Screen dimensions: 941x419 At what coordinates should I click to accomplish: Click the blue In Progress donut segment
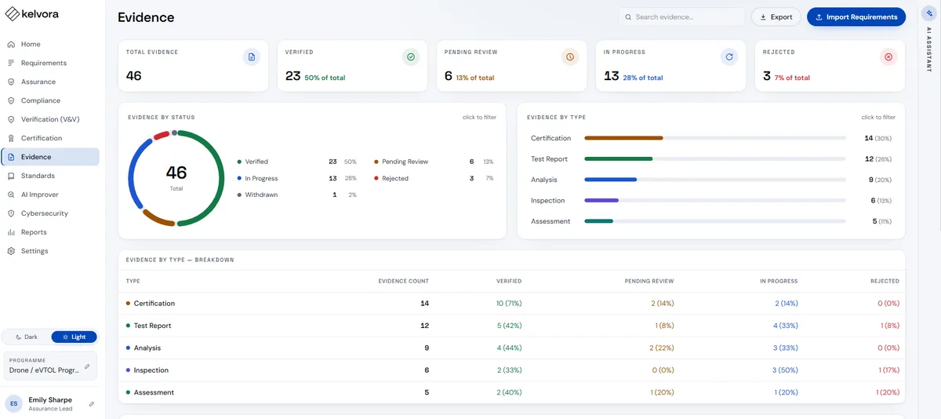(x=133, y=173)
